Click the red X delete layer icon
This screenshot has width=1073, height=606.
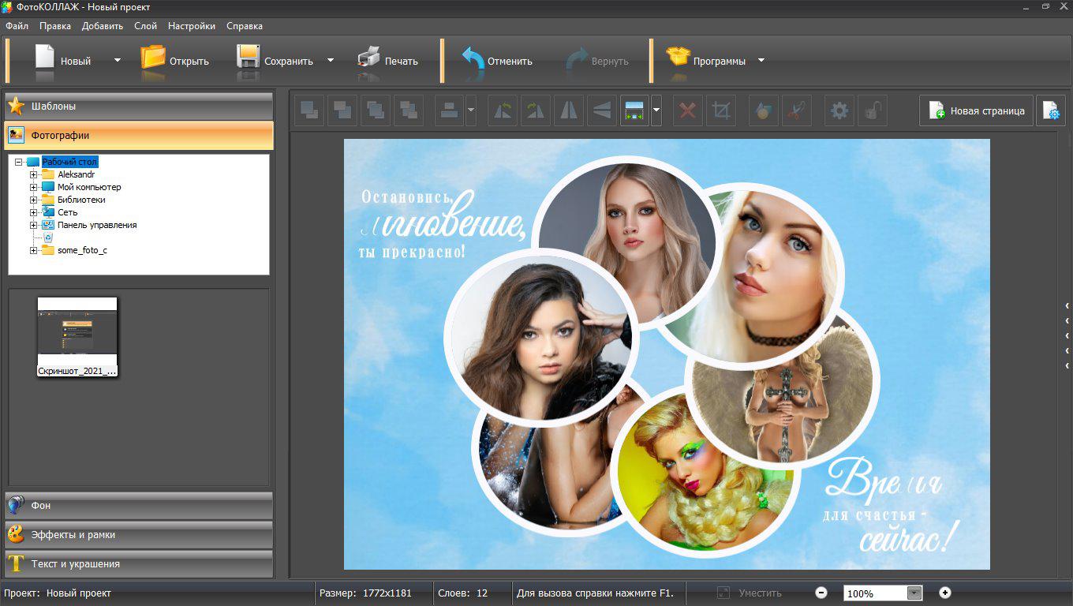[x=687, y=111]
